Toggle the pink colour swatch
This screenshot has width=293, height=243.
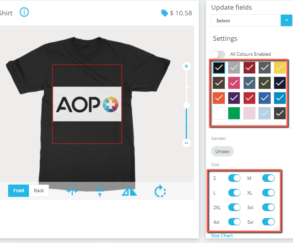click(234, 83)
